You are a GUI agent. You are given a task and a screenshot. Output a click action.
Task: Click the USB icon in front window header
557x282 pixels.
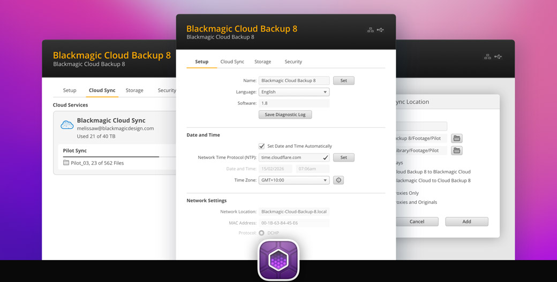380,30
